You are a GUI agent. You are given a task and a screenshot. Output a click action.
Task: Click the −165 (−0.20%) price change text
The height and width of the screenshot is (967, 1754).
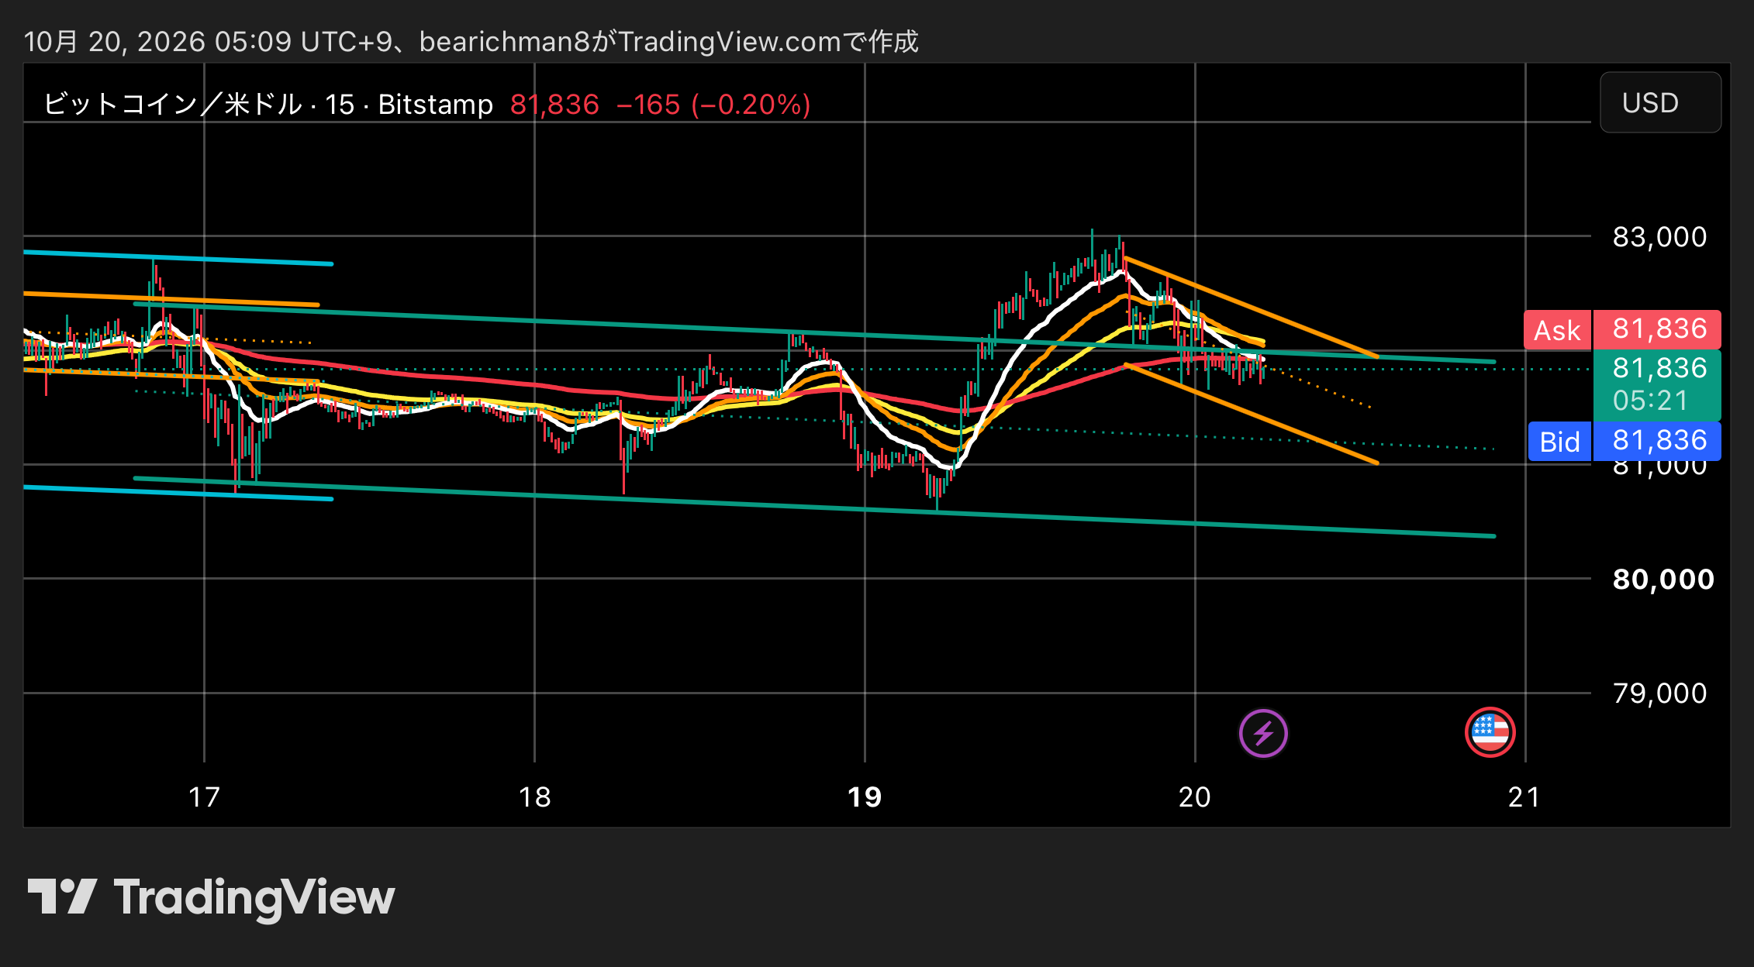[x=713, y=105]
